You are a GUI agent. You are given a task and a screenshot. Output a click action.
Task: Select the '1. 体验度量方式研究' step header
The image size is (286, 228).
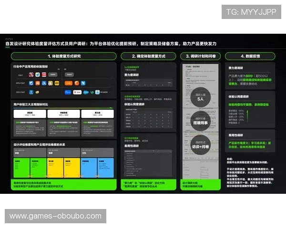point(64,56)
